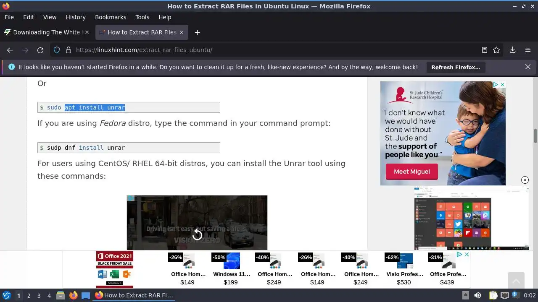Viewport: 538px width, 302px height.
Task: Switch to workspace 4
Action: [x=49, y=296]
